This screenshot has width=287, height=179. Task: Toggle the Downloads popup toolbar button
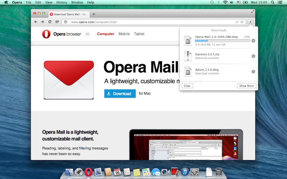coord(251,22)
